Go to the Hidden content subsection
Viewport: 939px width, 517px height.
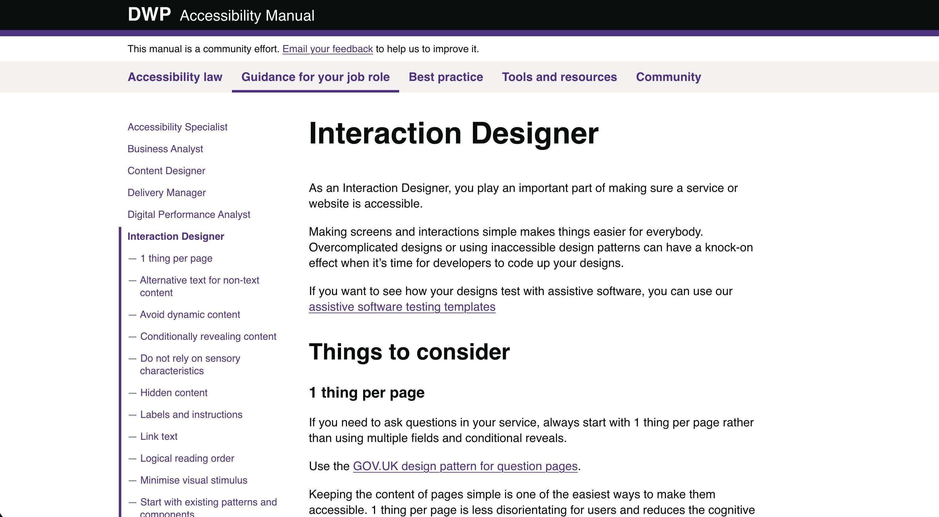(173, 393)
